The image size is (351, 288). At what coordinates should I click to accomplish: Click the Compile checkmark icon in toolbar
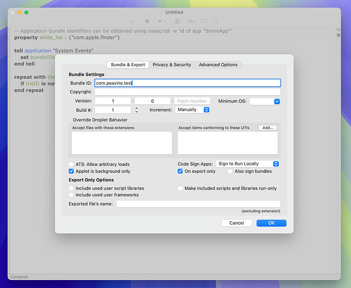coord(133,21)
